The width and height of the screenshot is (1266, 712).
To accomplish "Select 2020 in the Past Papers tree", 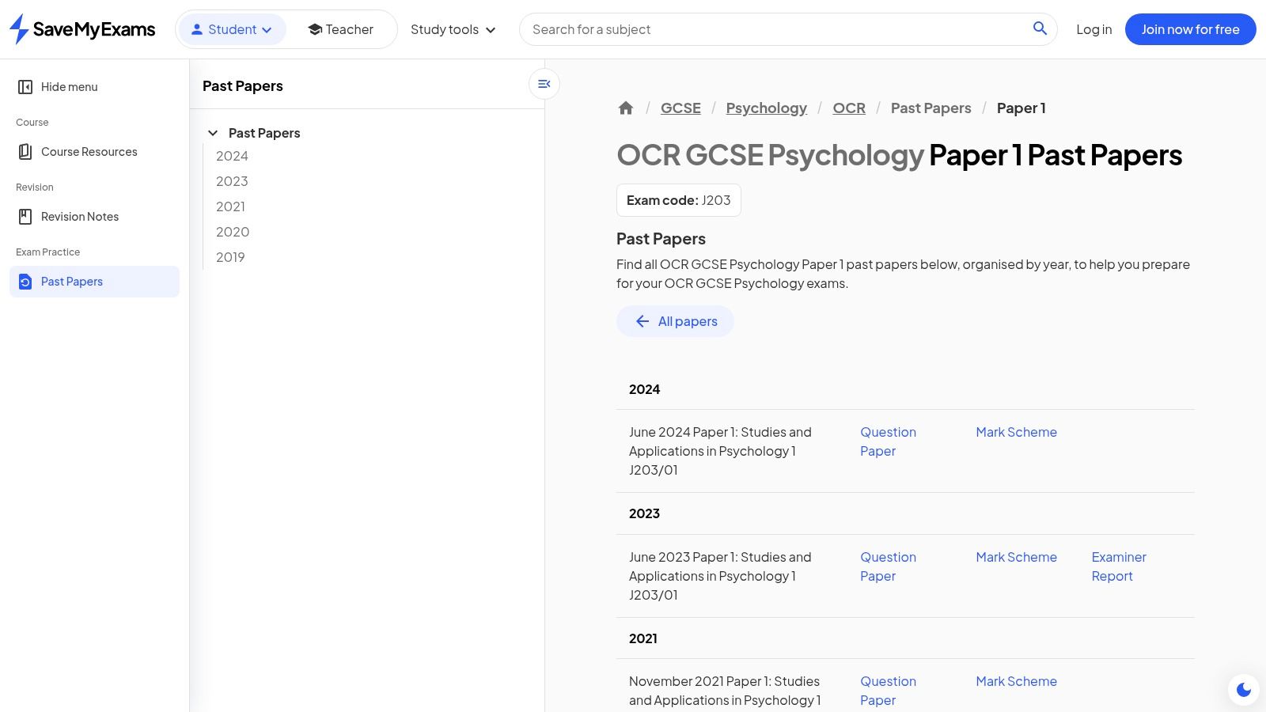I will click(x=233, y=232).
